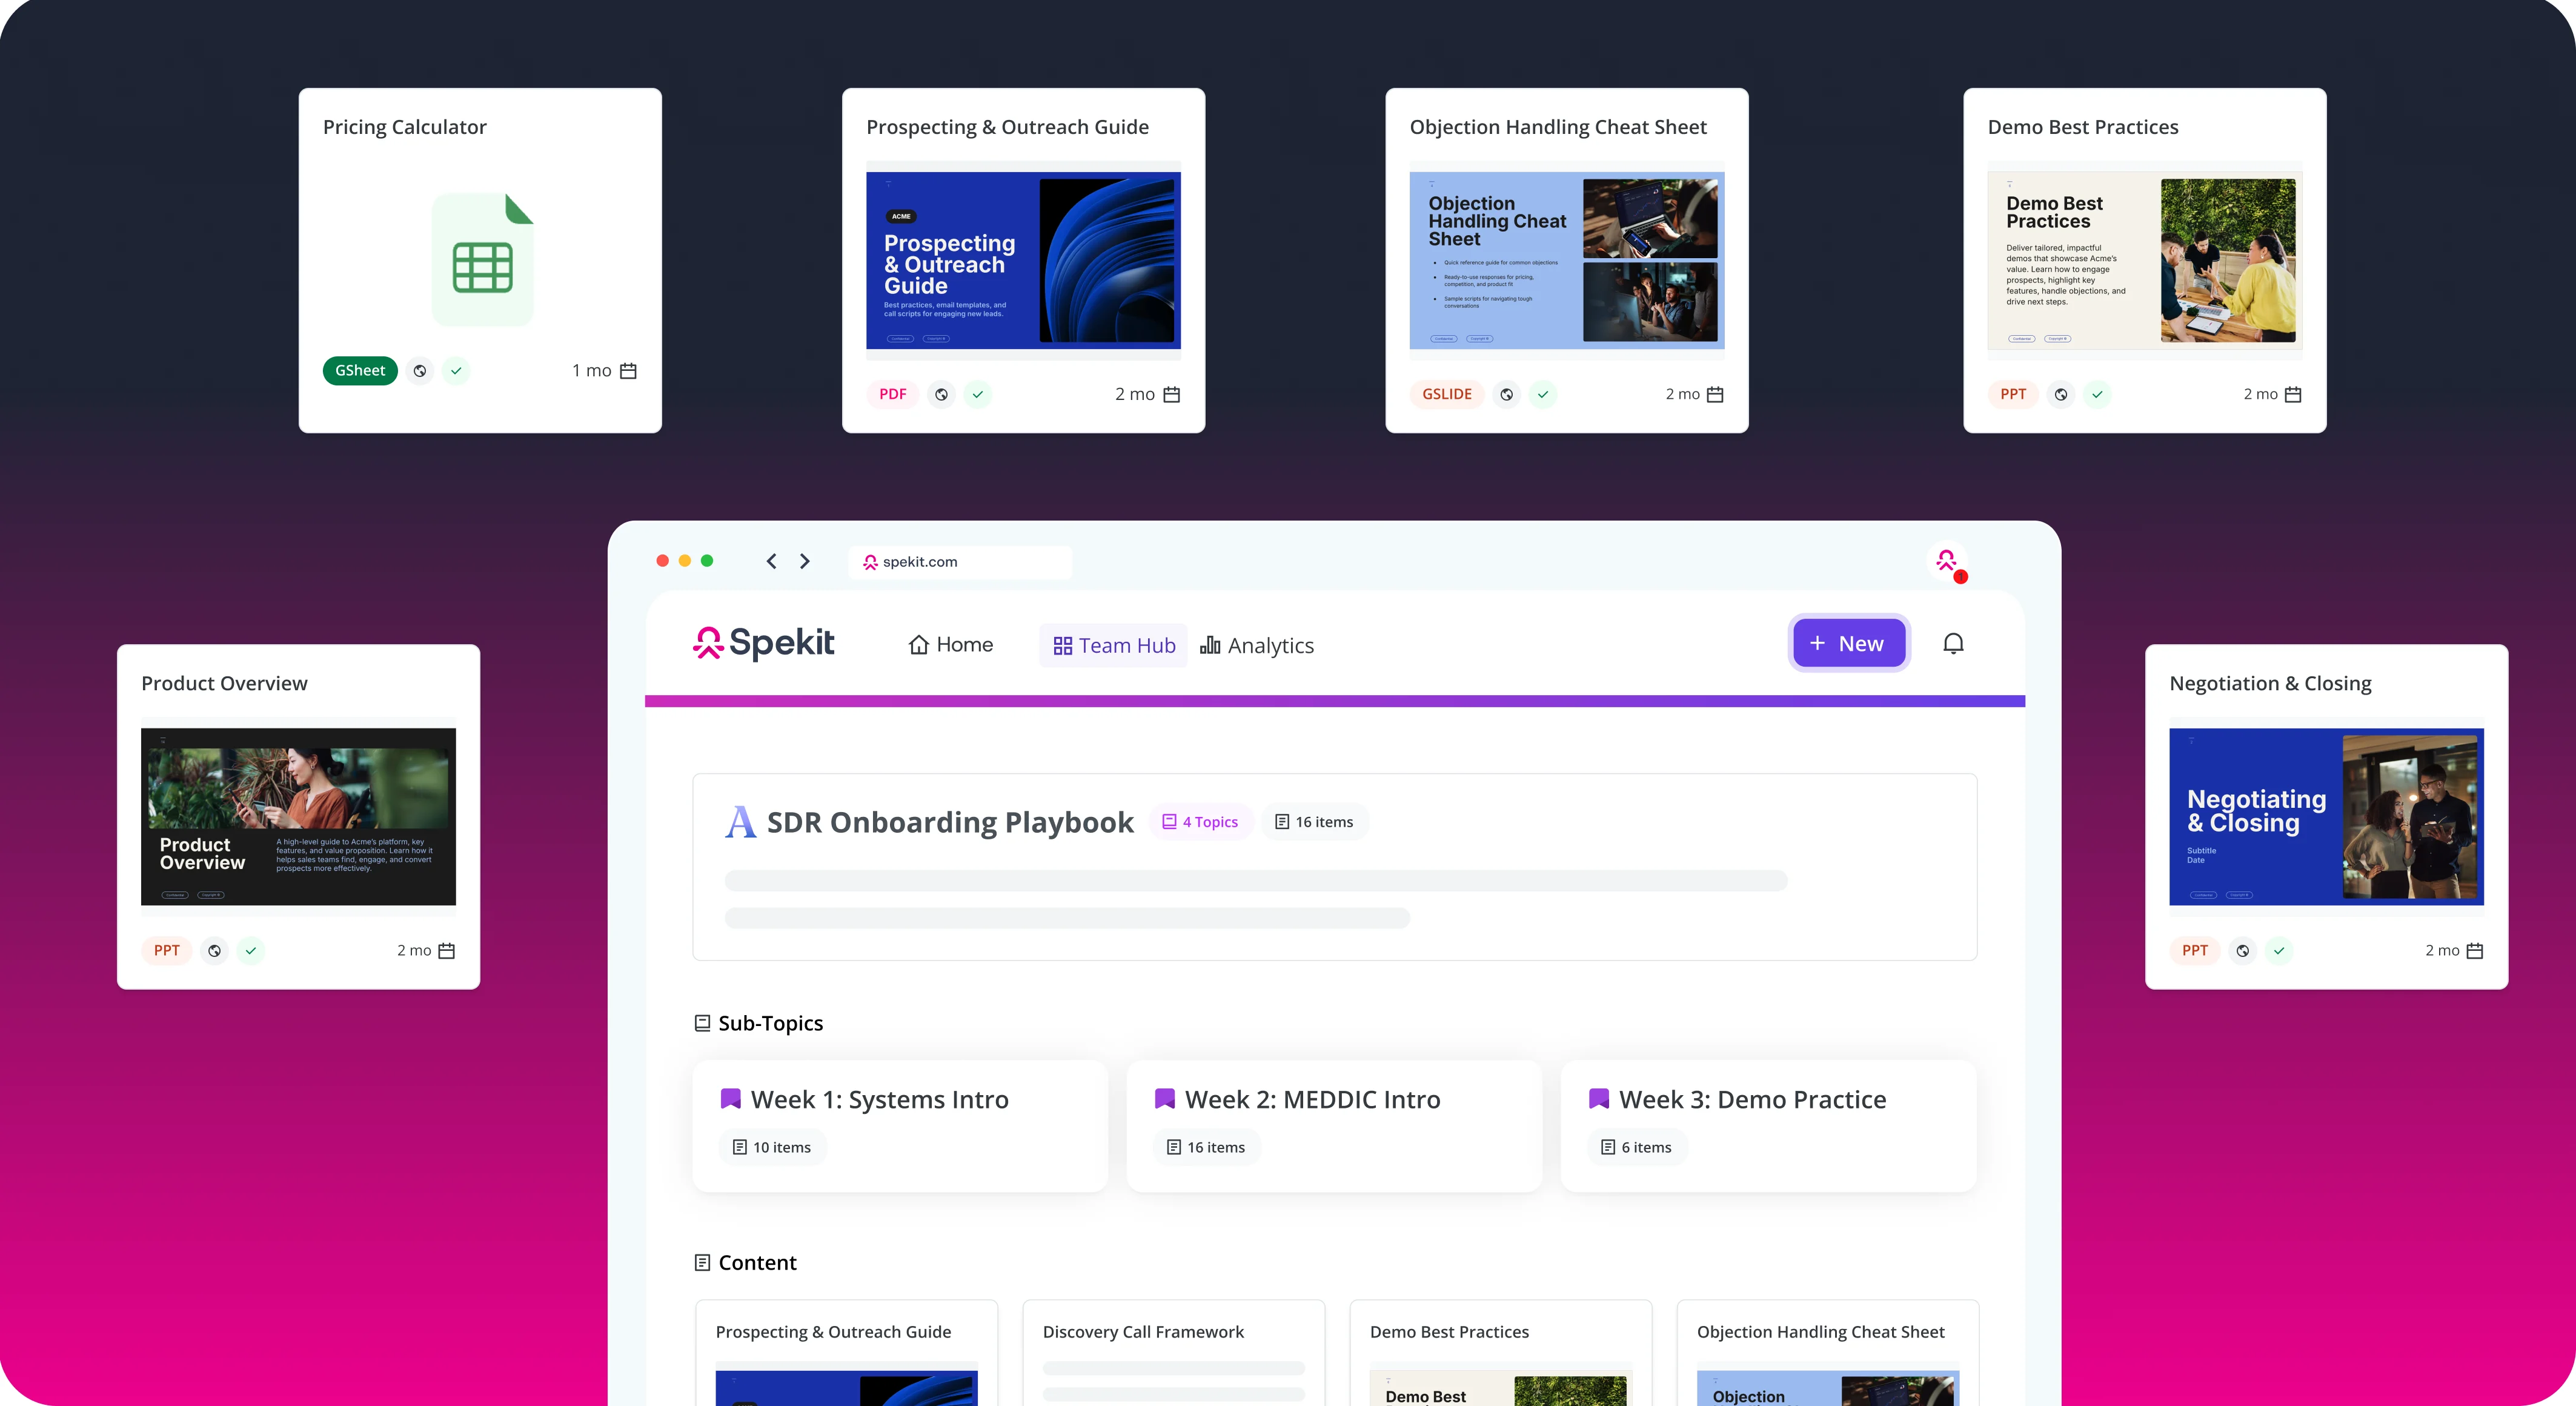Click the calendar icon on Objection Handling card
The image size is (2576, 1406).
1715,395
